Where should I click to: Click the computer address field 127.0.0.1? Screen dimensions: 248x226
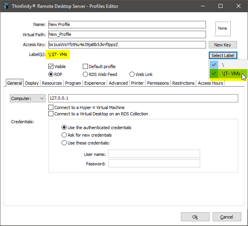click(x=143, y=98)
